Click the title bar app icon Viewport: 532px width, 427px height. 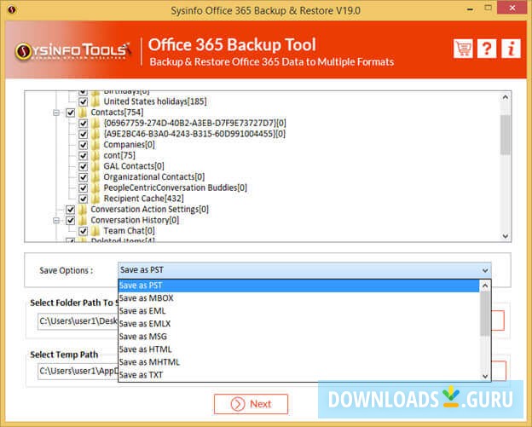point(12,10)
